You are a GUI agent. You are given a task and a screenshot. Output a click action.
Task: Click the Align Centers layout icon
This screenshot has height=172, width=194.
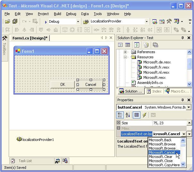coord(24,30)
